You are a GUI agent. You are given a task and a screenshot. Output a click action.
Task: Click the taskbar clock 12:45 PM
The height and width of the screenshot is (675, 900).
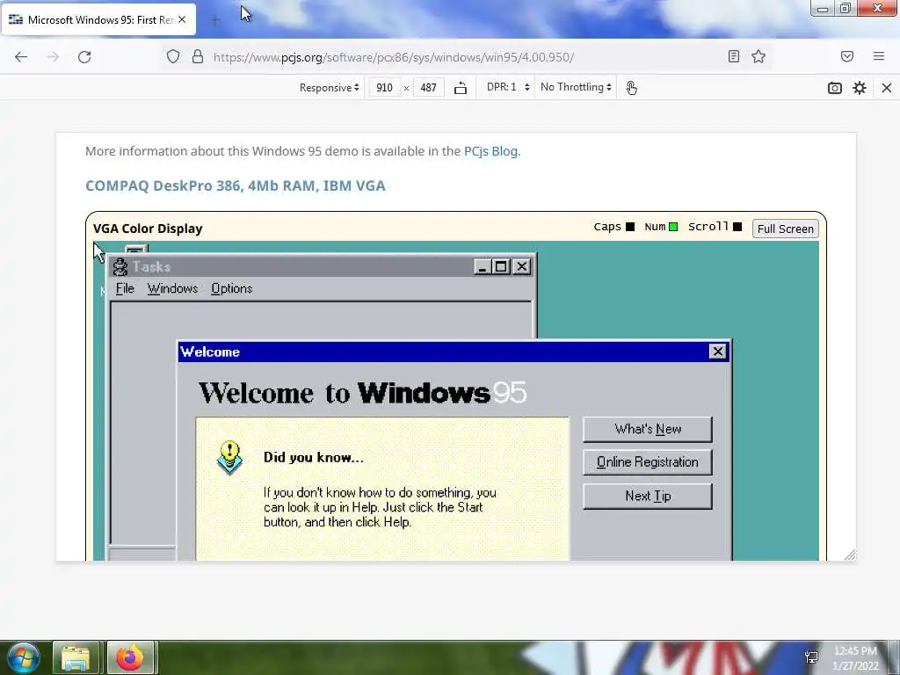point(856,658)
